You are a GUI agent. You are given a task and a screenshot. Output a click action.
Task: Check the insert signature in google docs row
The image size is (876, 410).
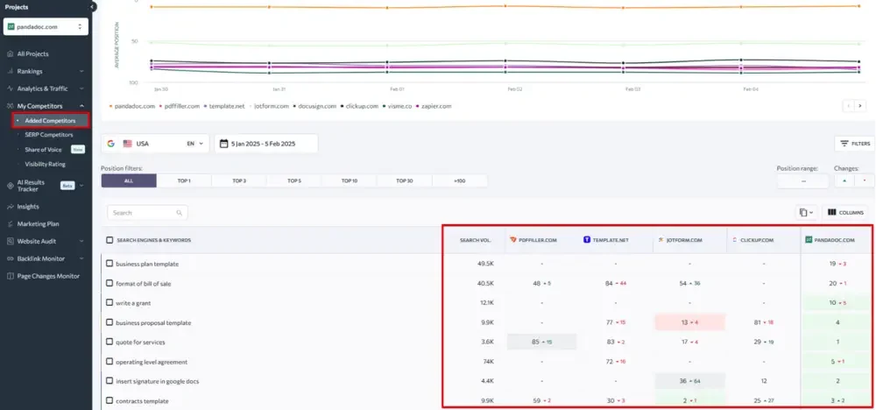pos(109,381)
